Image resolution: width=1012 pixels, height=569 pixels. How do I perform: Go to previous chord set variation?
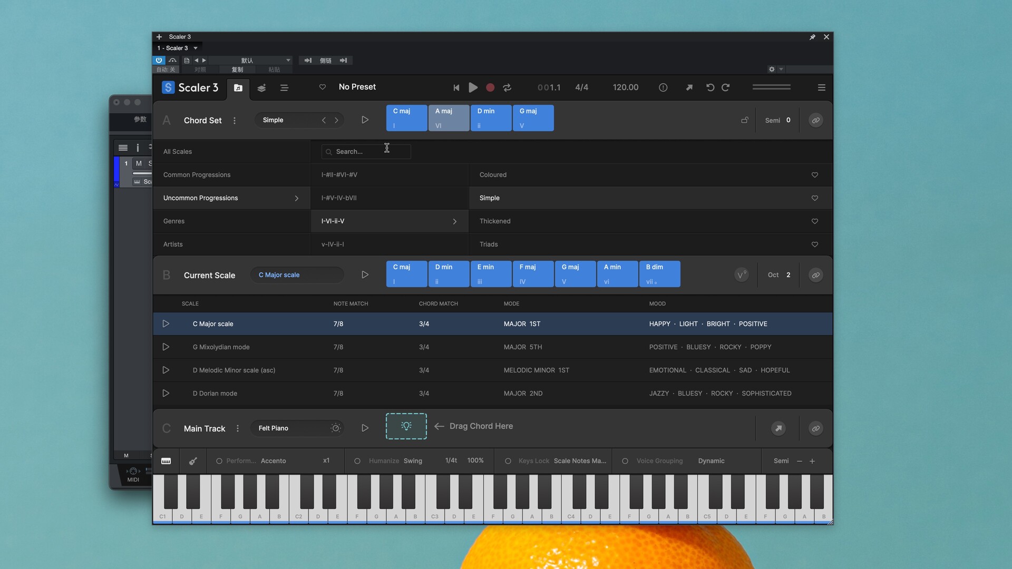tap(324, 120)
